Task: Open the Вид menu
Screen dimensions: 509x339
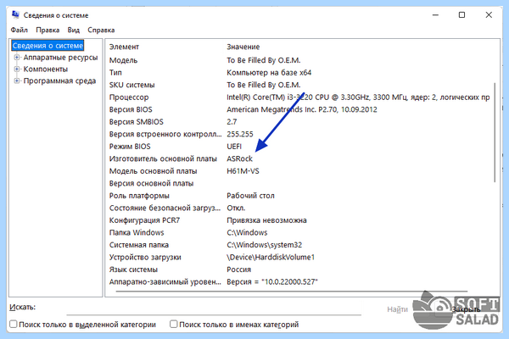Action: click(x=74, y=31)
